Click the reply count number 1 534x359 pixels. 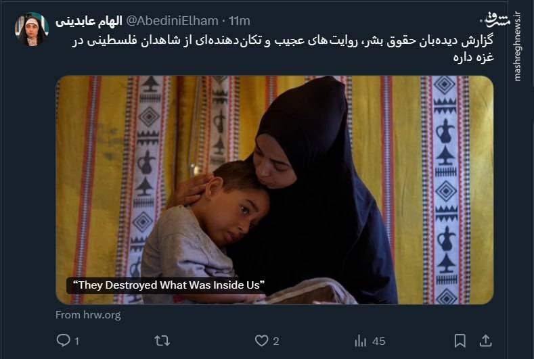[x=77, y=341]
